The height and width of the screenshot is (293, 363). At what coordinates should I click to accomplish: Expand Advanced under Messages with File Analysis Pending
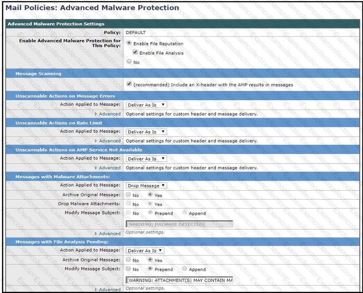point(108,290)
